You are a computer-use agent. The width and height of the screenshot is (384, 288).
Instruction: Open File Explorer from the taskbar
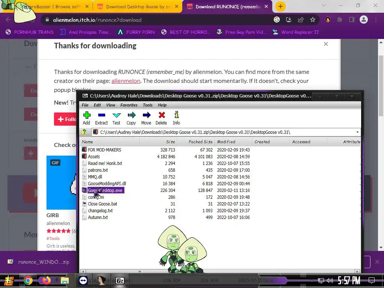coord(65,280)
